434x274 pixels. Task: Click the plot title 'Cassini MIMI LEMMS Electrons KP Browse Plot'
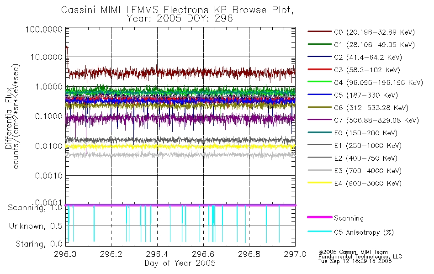click(x=177, y=10)
